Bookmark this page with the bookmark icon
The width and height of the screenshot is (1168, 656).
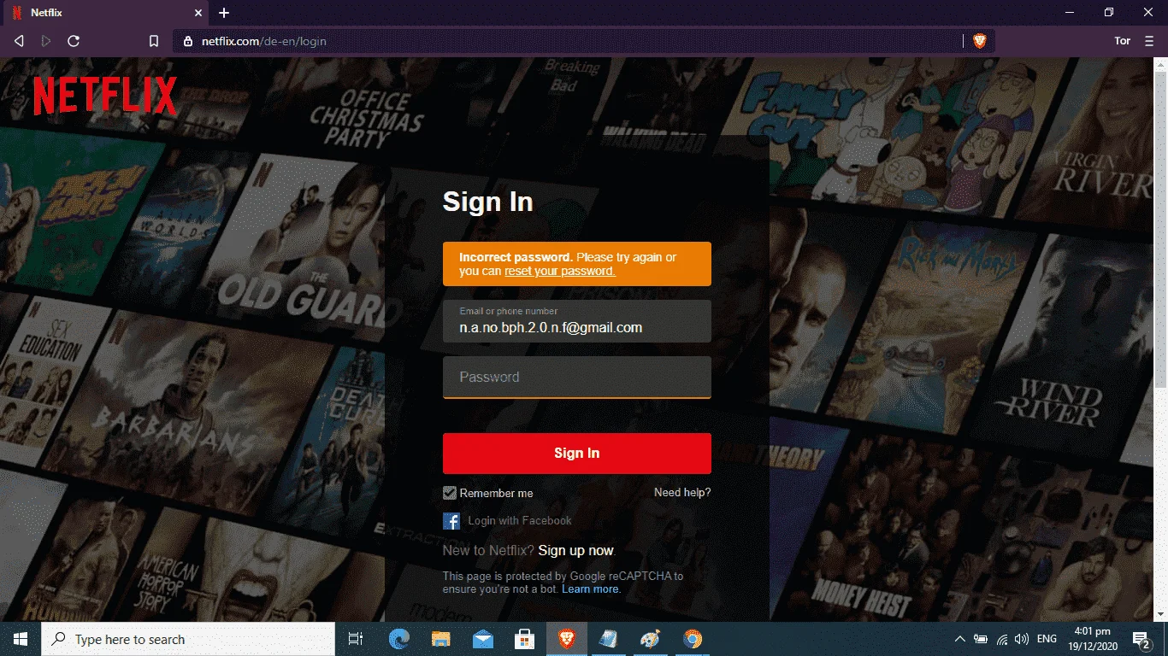click(154, 41)
